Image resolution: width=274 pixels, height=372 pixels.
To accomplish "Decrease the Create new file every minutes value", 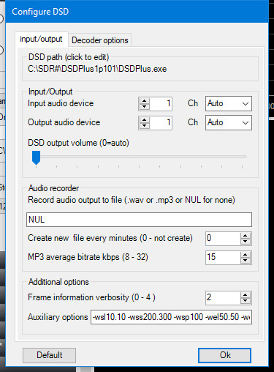I will pos(246,242).
